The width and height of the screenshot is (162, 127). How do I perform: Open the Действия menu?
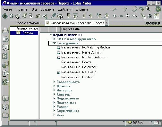coord(65,9)
